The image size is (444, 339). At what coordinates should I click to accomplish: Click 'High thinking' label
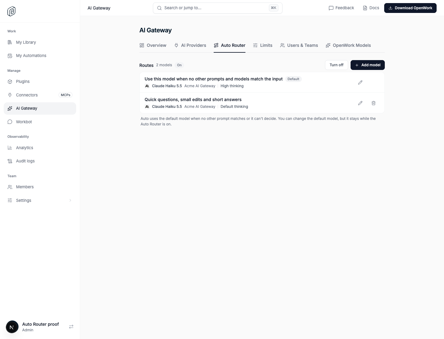point(232,86)
